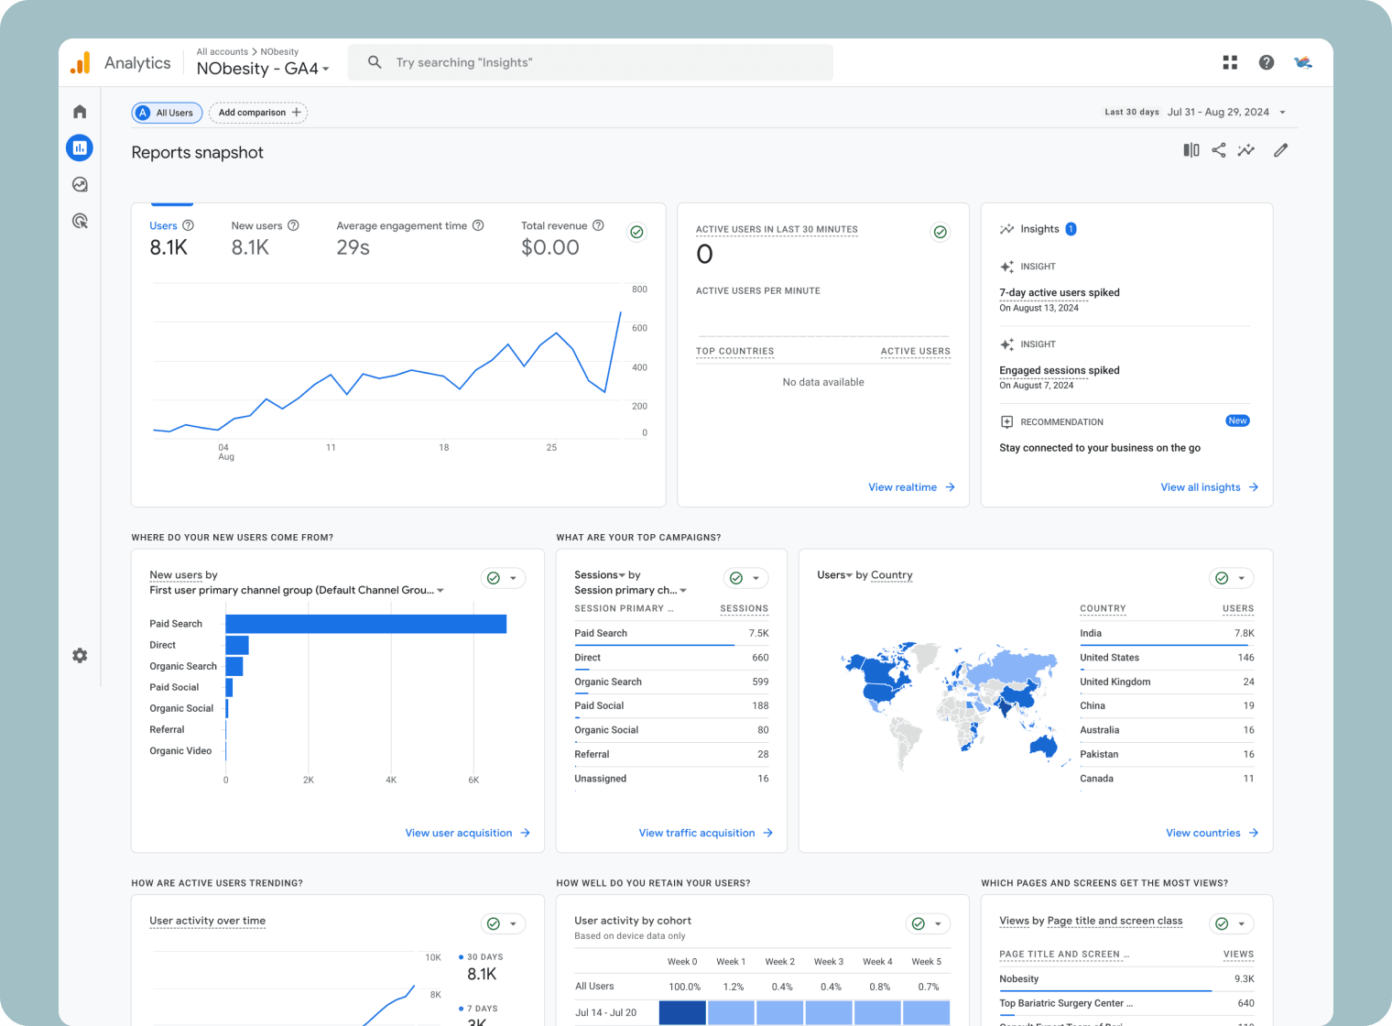Viewport: 1392px width, 1026px height.
Task: Open the Explore icon in sidebar
Action: tap(80, 184)
